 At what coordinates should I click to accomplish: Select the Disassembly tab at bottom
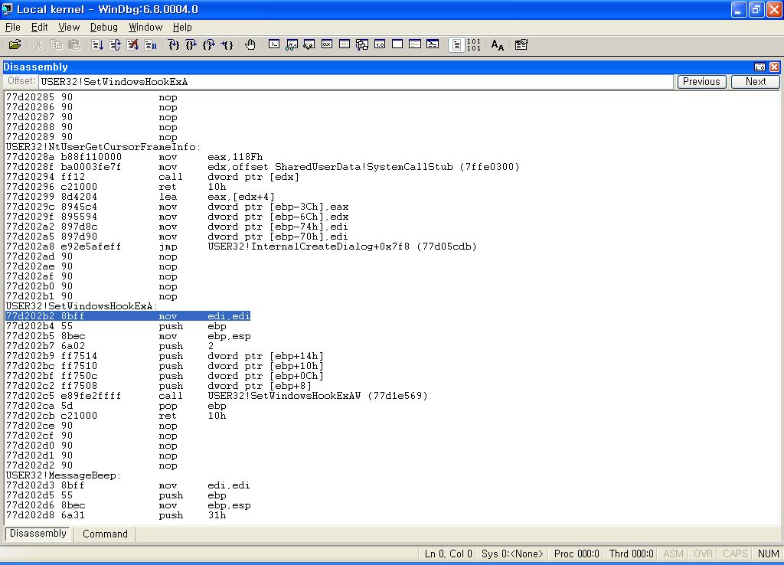[38, 534]
